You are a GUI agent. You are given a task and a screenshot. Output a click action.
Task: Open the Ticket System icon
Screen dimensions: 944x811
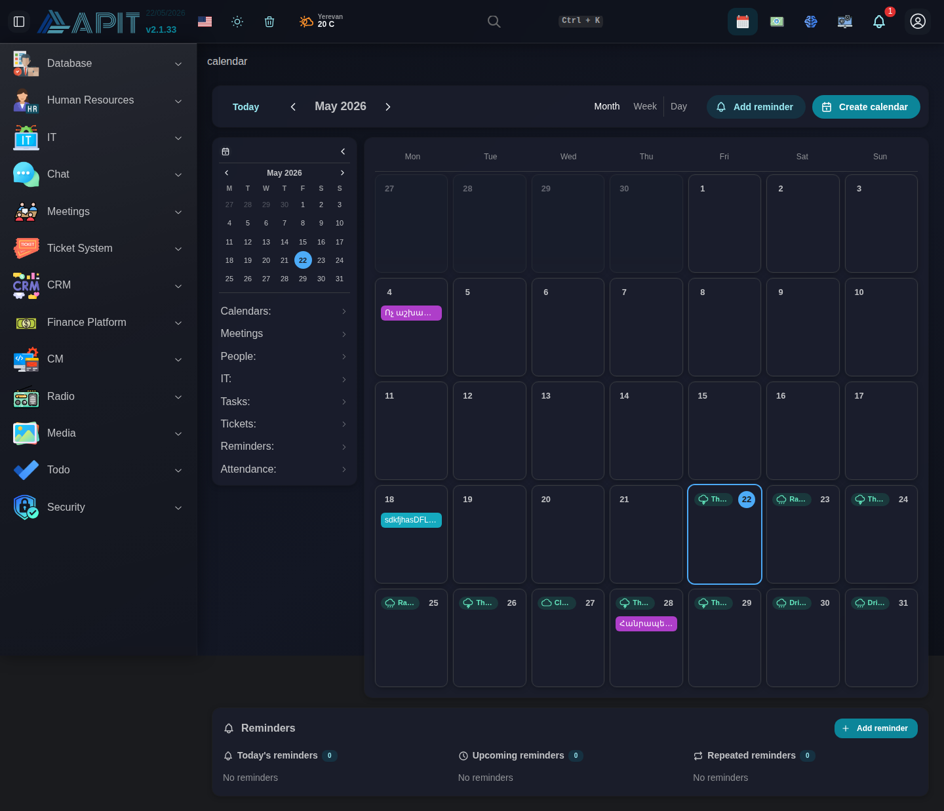[26, 248]
